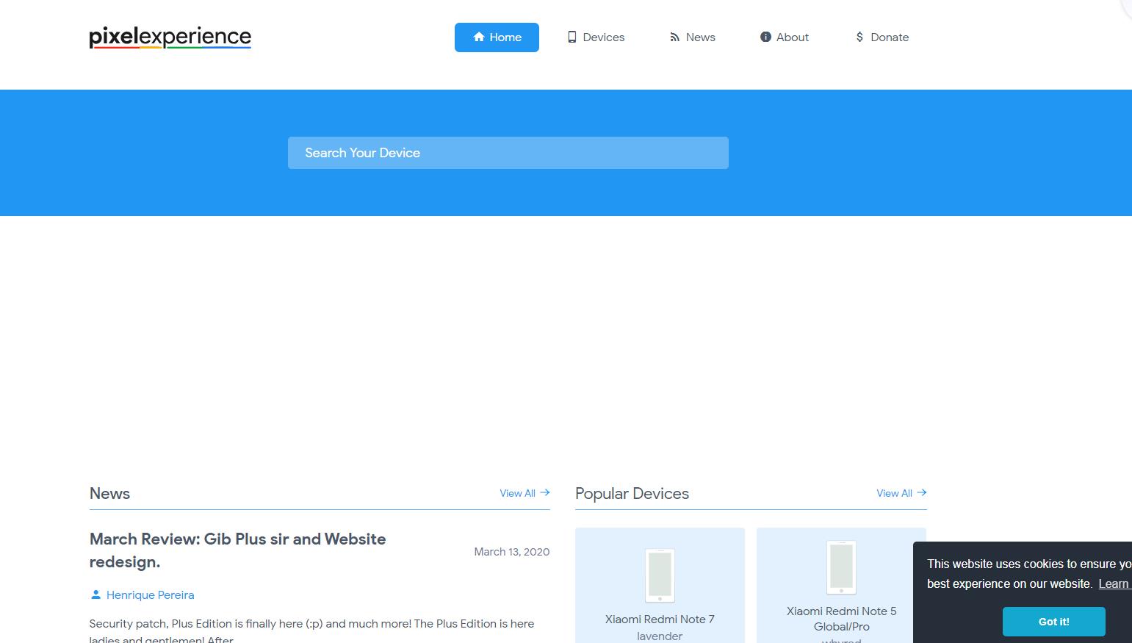Select Xiaomi Redmi Note 5 Global/Pro card

tap(842, 586)
